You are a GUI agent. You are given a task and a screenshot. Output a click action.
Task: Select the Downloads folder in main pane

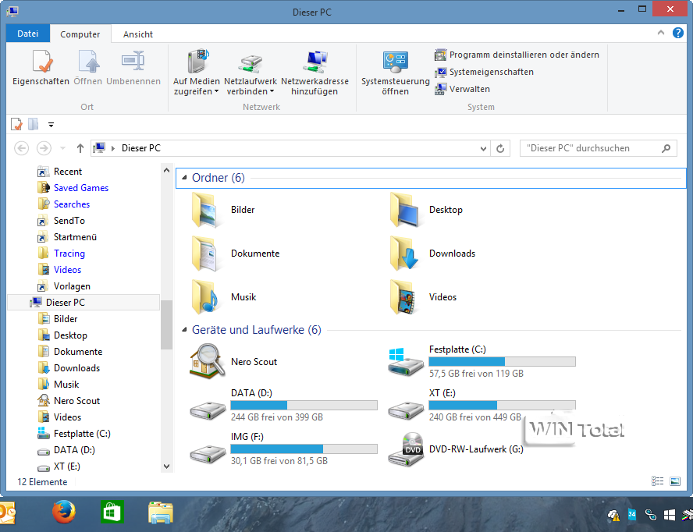click(432, 254)
